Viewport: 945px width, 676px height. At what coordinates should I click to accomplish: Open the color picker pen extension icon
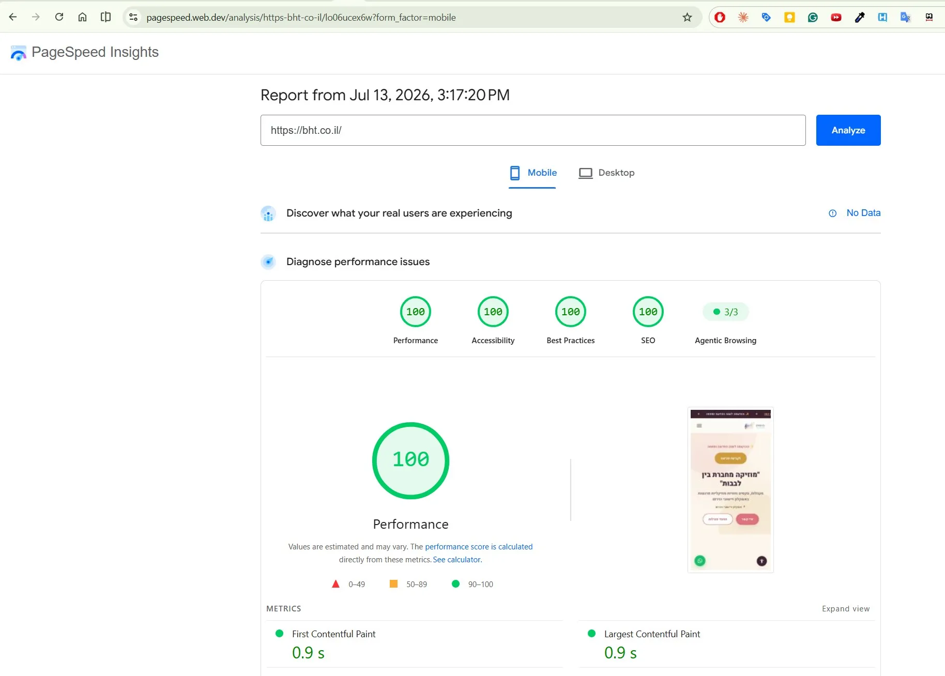[859, 17]
